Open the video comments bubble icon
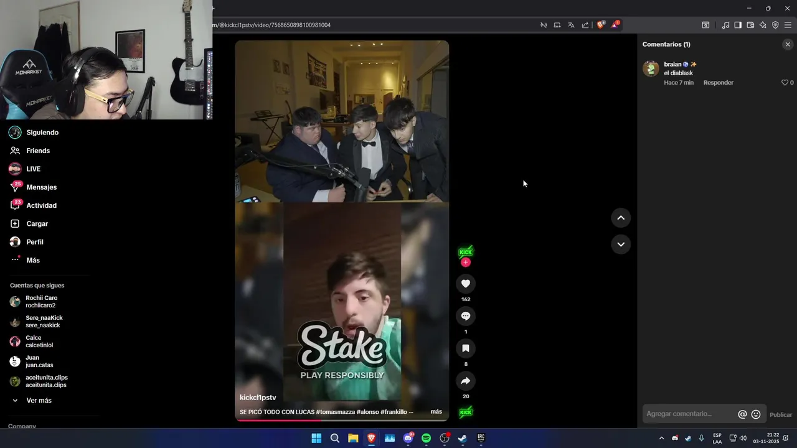Image resolution: width=797 pixels, height=448 pixels. [465, 316]
